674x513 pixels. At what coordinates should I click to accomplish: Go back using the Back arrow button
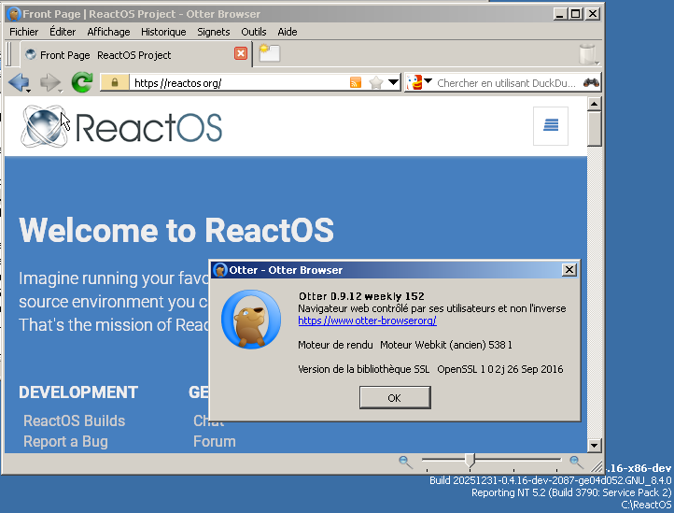[x=17, y=83]
